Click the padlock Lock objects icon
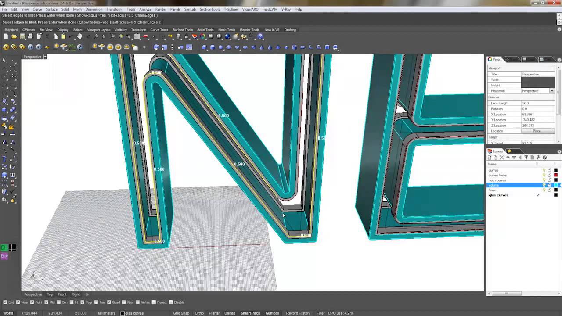This screenshot has width=562, height=316. (187, 36)
